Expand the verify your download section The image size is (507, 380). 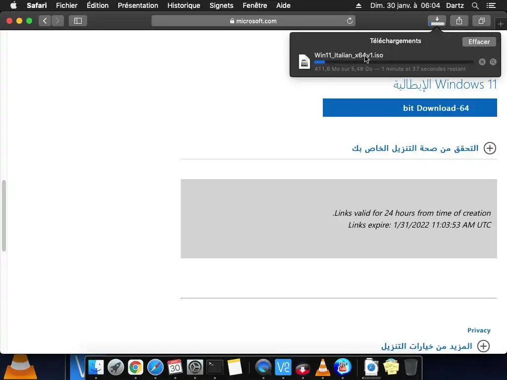pyautogui.click(x=490, y=148)
